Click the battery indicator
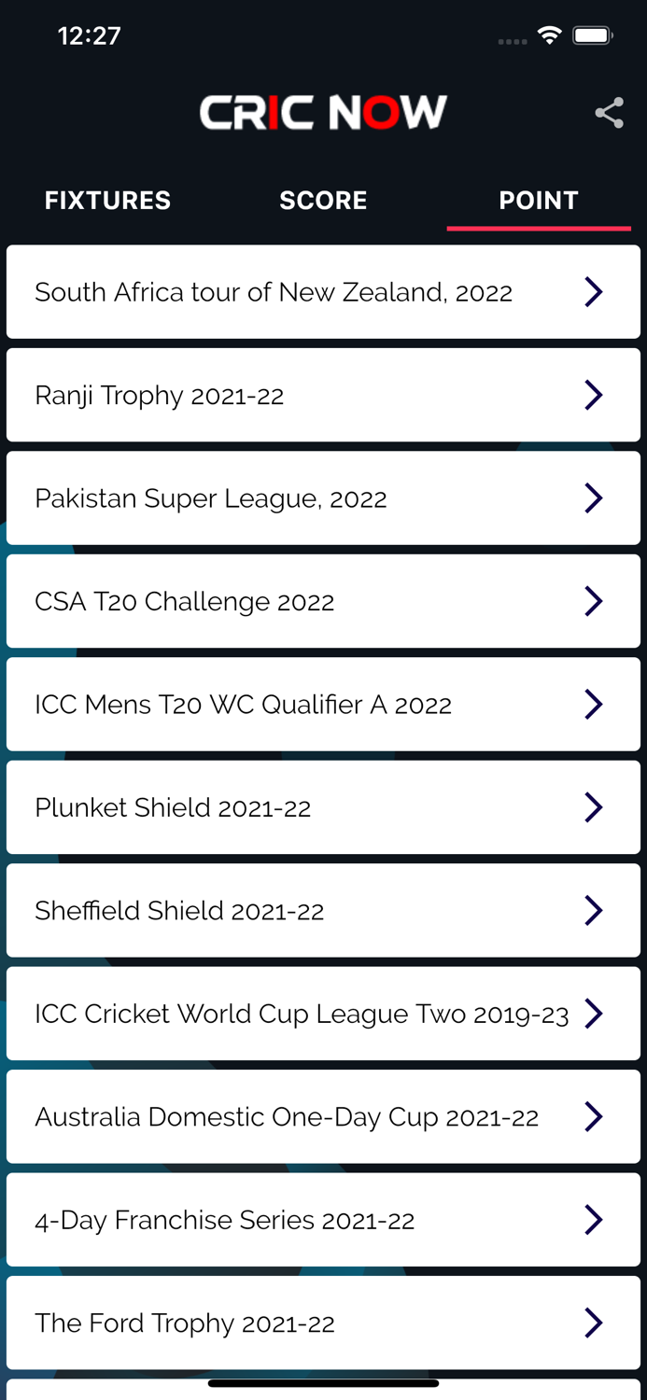Viewport: 647px width, 1400px height. click(592, 34)
